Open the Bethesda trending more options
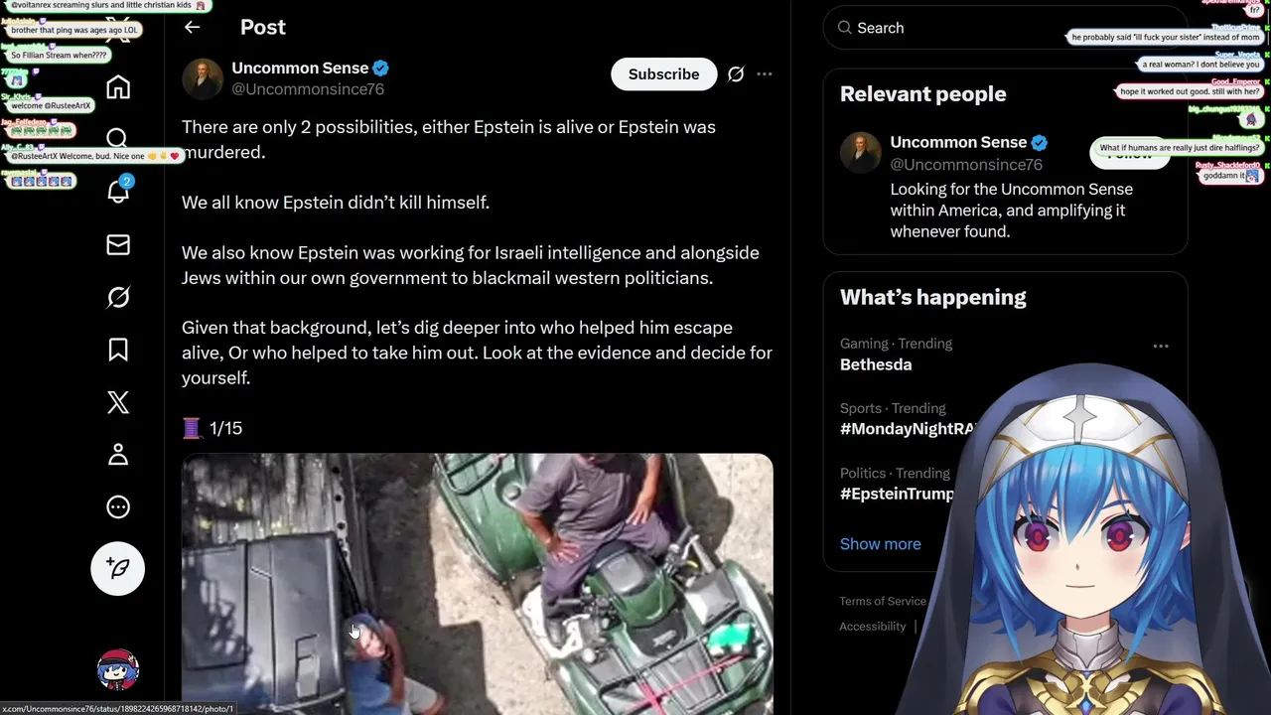Viewport: 1271px width, 715px height. [x=1161, y=347]
